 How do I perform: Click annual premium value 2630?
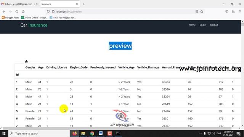coord(165,118)
